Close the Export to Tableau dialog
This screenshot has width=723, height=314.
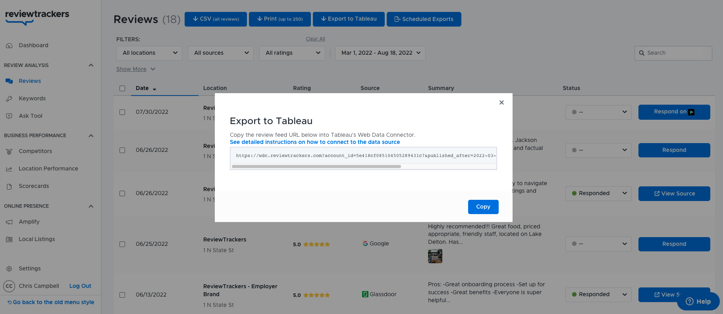click(501, 102)
